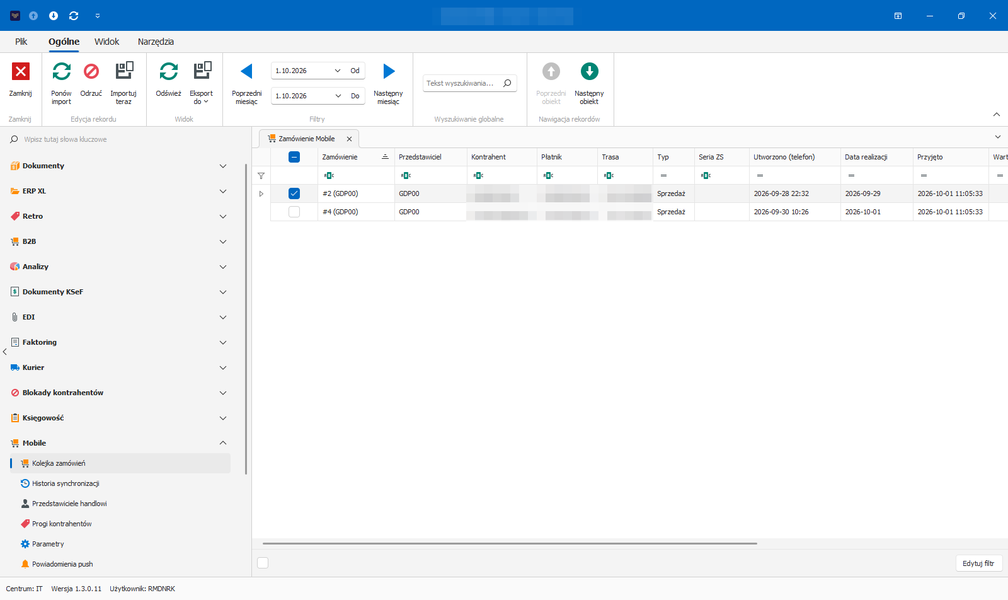Check the row #4 (GDP00) checkbox
Screen dimensions: 1008x600
tap(294, 212)
